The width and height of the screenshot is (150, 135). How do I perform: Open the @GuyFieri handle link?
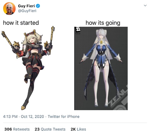27,11
